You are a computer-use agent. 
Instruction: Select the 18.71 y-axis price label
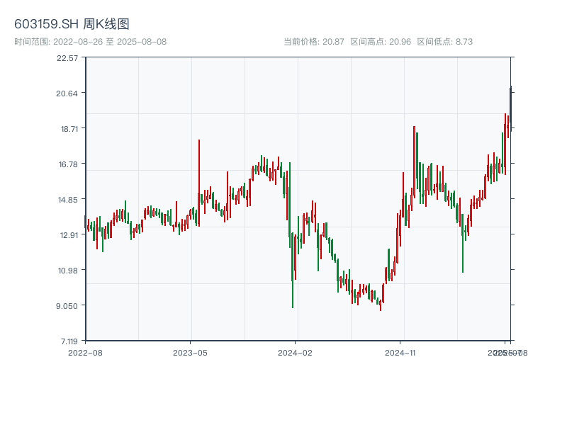(67, 129)
